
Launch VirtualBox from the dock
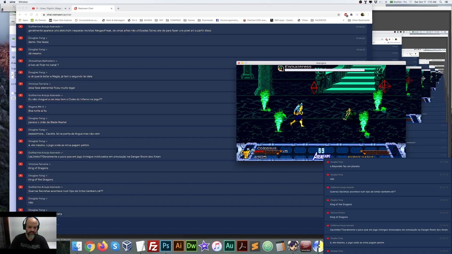pyautogui.click(x=127, y=246)
